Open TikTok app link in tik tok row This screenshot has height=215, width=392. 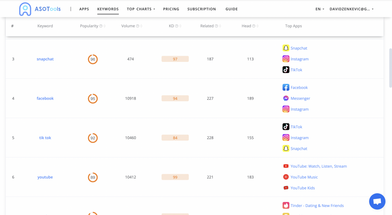[x=296, y=127]
